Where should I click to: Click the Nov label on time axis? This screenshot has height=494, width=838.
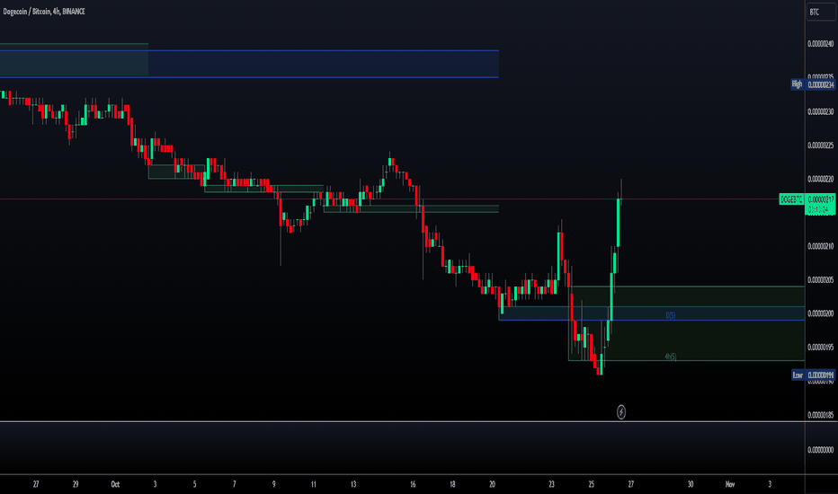coord(729,484)
